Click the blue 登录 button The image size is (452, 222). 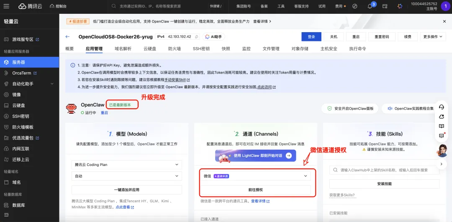(311, 37)
